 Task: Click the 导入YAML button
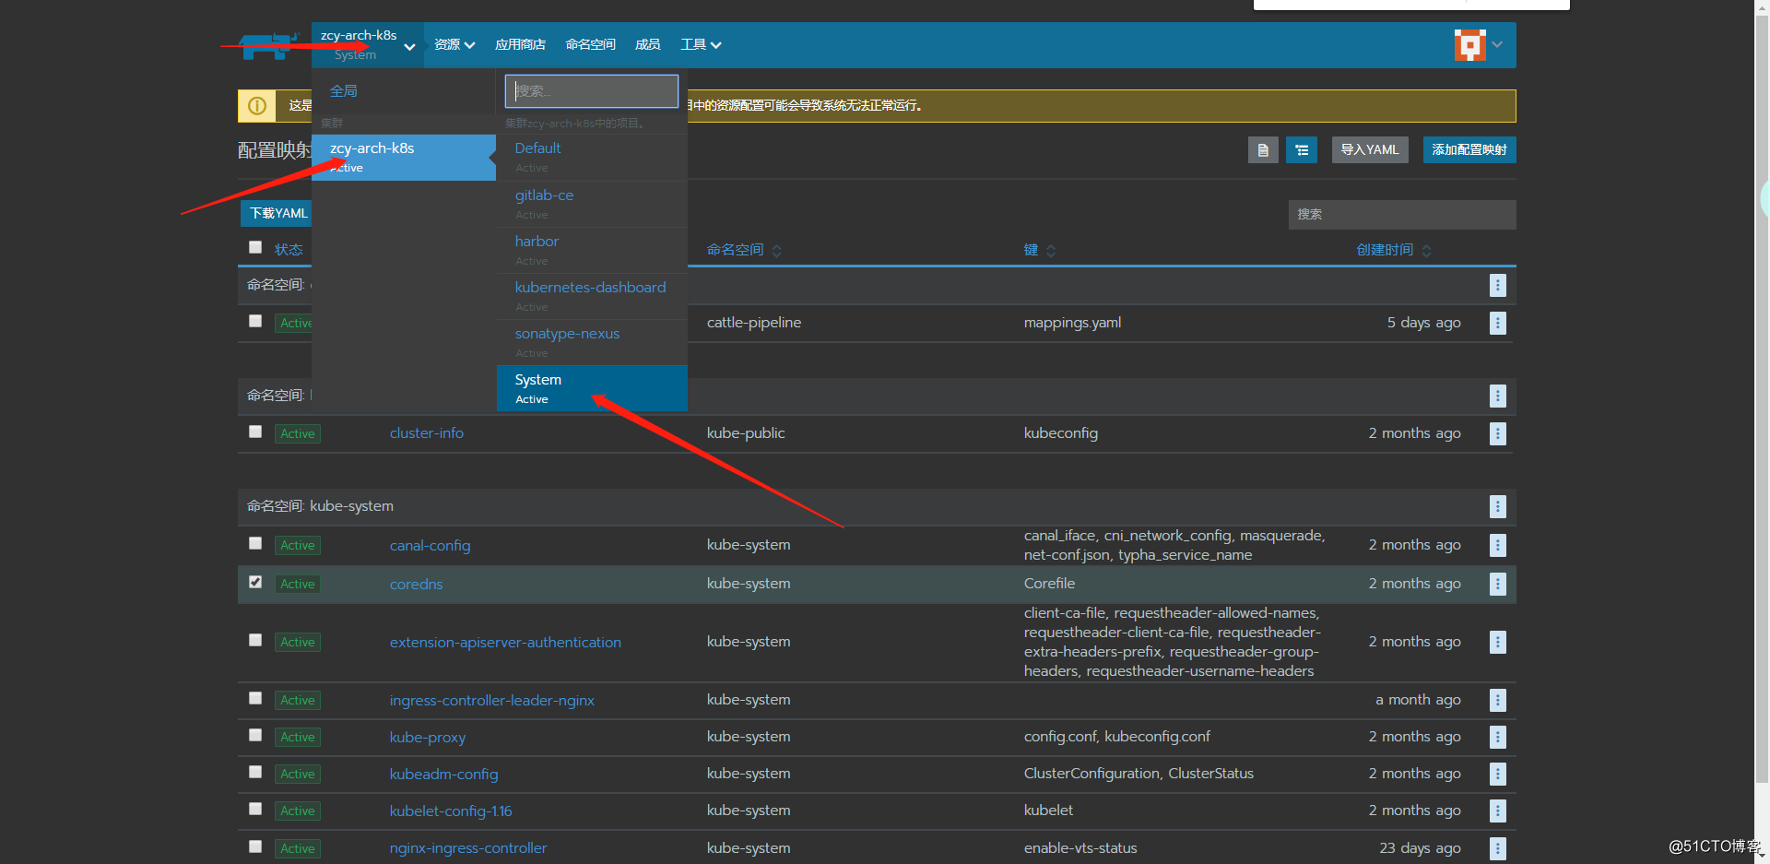pyautogui.click(x=1370, y=149)
